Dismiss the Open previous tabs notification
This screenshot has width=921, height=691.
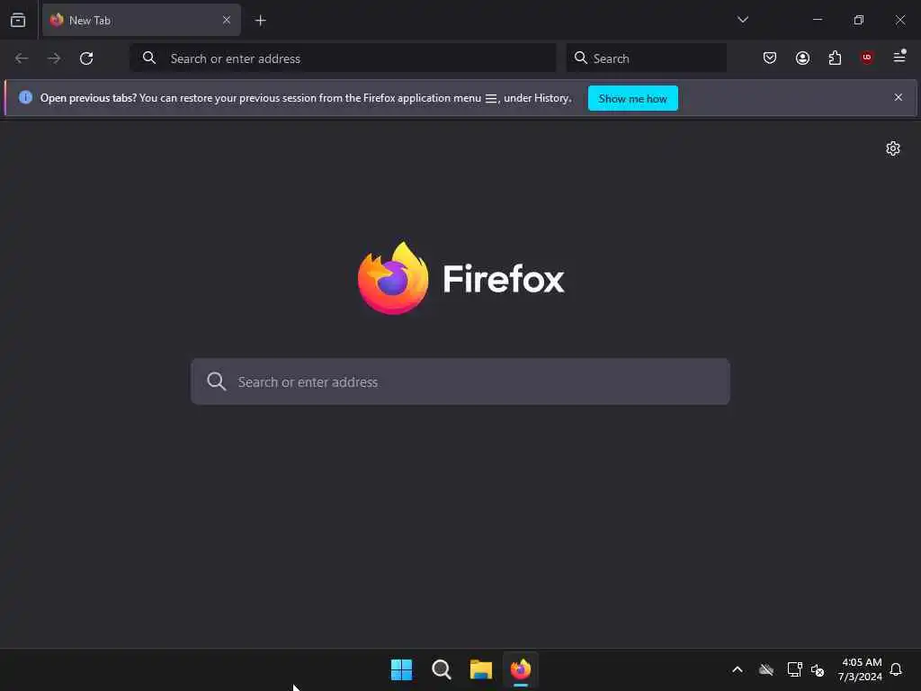899,97
